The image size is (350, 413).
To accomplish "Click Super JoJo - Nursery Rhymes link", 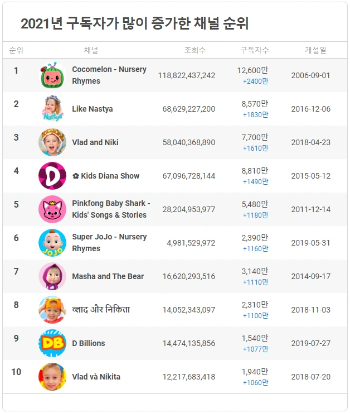I will tap(109, 243).
